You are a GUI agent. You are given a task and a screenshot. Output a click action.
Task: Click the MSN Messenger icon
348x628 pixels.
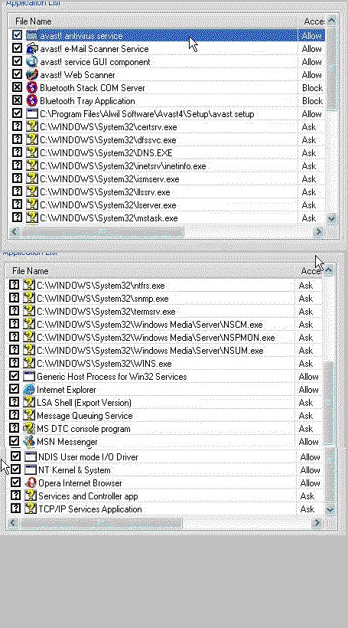tap(29, 442)
